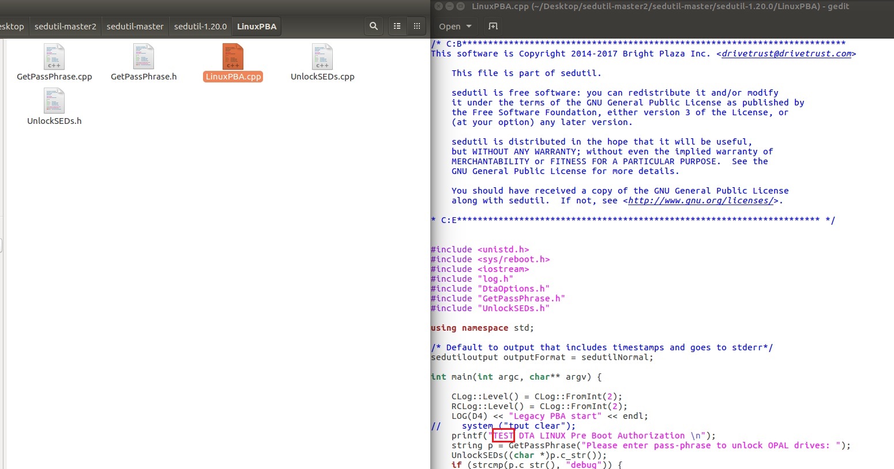The width and height of the screenshot is (894, 469).
Task: Select the UnlockSEDs.cpp file icon
Action: point(322,58)
